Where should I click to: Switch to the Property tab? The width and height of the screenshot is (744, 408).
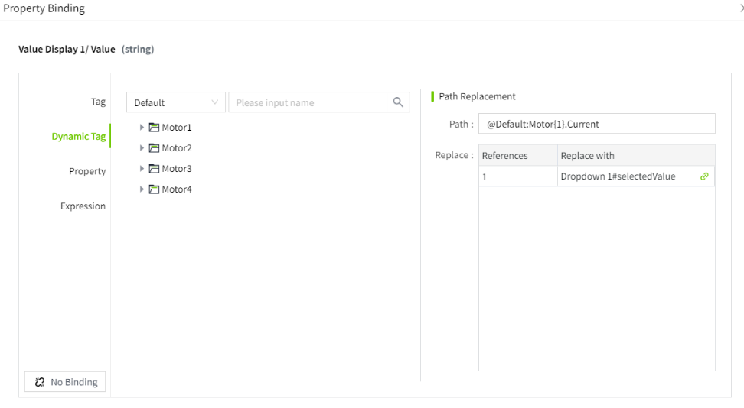point(87,171)
